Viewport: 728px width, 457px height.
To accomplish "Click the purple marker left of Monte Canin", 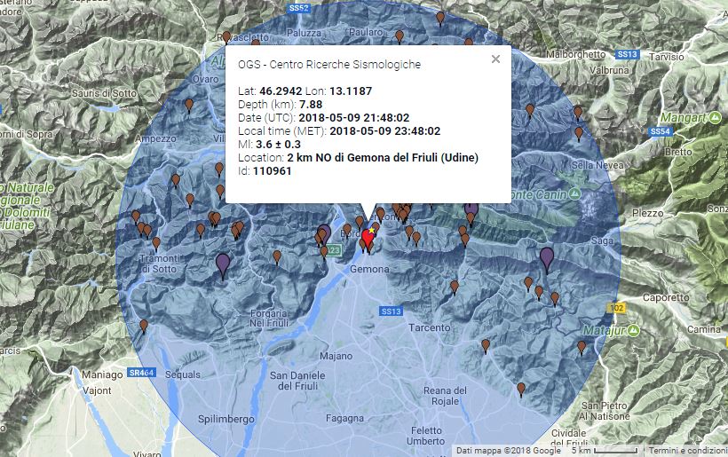I will pos(471,209).
